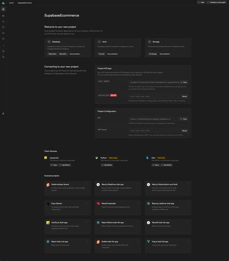Click the Help button in top bar
Viewport: 229px width, 261px height.
(x=201, y=2)
